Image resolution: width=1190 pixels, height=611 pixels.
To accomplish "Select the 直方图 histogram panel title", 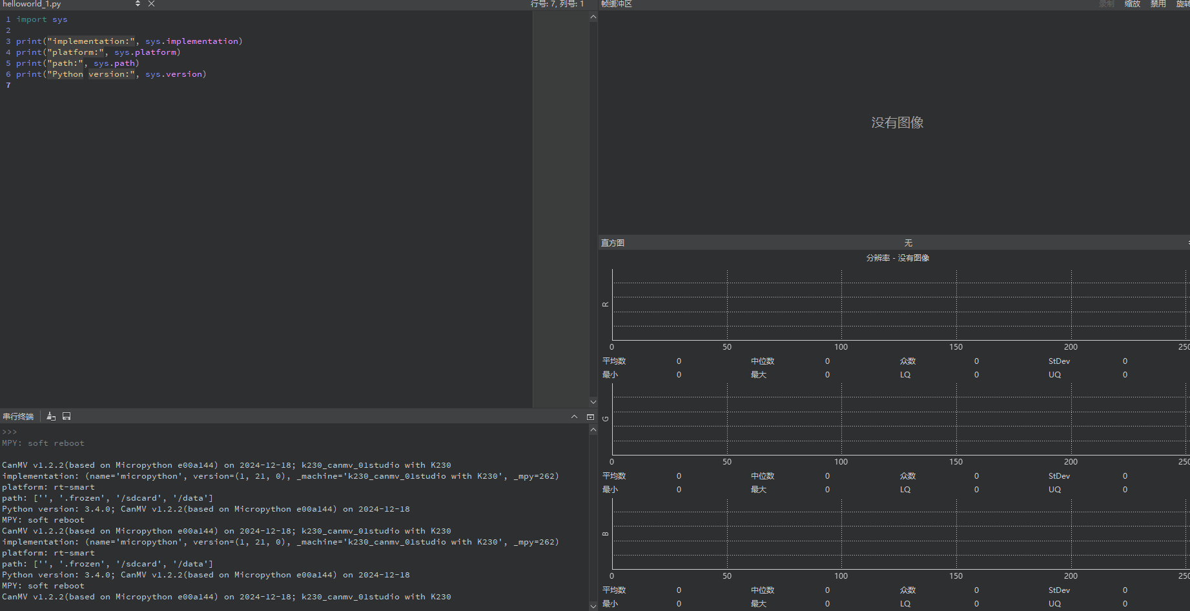I will (x=613, y=243).
